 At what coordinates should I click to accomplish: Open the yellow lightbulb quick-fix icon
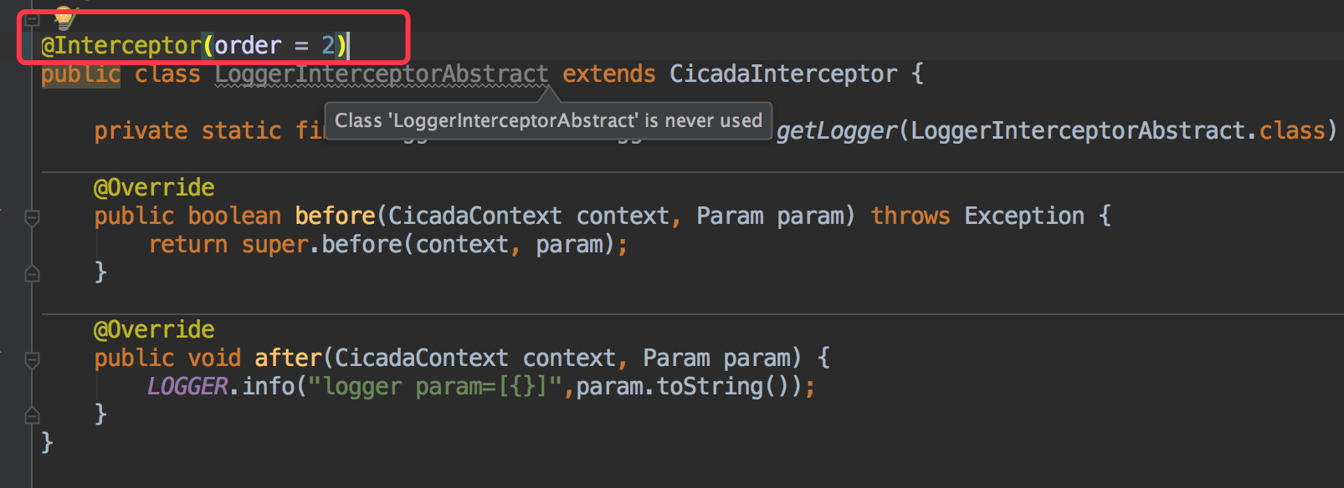64,17
